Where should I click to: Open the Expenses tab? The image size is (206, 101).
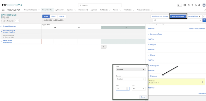pyautogui.click(x=70, y=10)
